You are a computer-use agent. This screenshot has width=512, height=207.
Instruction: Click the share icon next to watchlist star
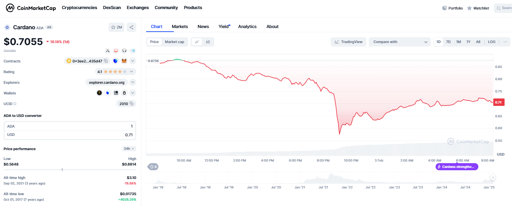click(x=131, y=27)
